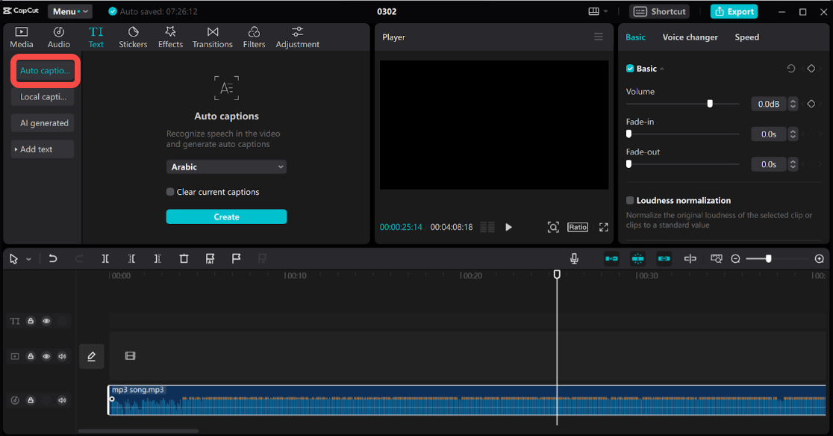The width and height of the screenshot is (833, 436).
Task: Click the full screen player icon
Action: pos(604,227)
